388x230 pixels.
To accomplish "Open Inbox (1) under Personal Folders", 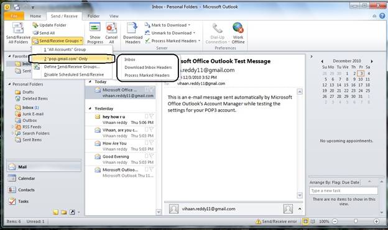I will (x=30, y=108).
